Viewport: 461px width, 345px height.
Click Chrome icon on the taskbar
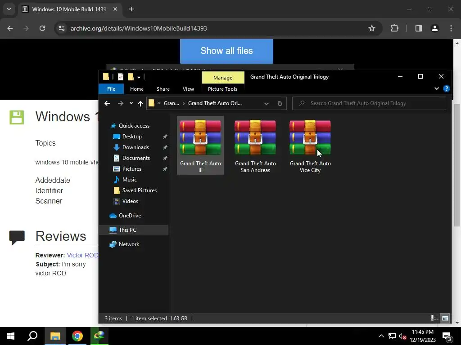tap(77, 336)
